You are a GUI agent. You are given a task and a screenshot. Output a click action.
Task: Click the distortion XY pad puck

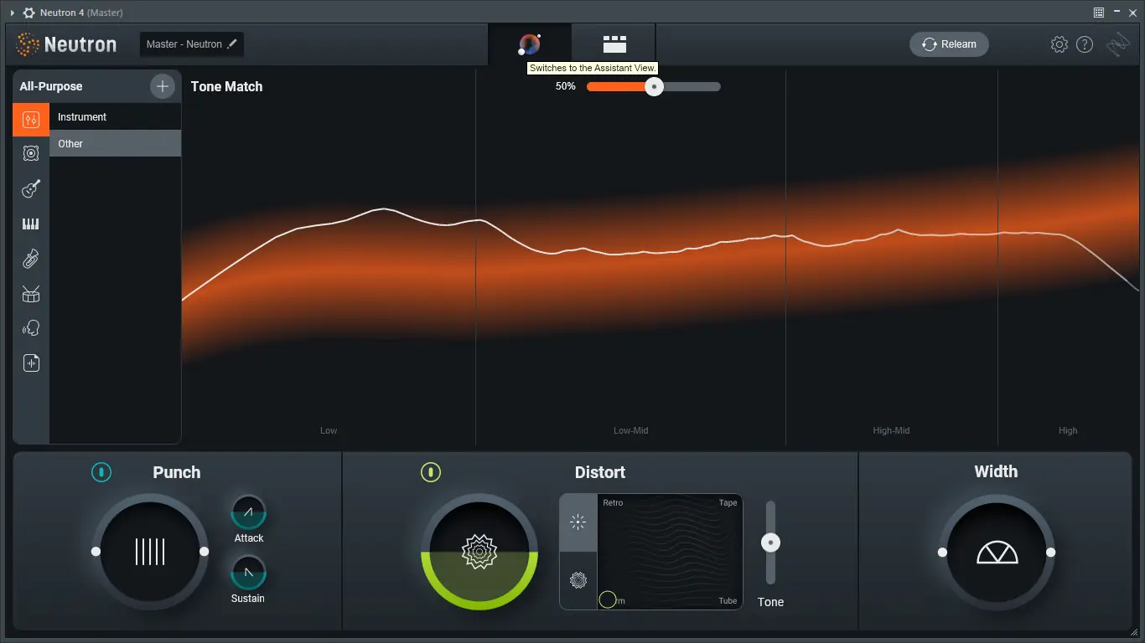click(608, 599)
